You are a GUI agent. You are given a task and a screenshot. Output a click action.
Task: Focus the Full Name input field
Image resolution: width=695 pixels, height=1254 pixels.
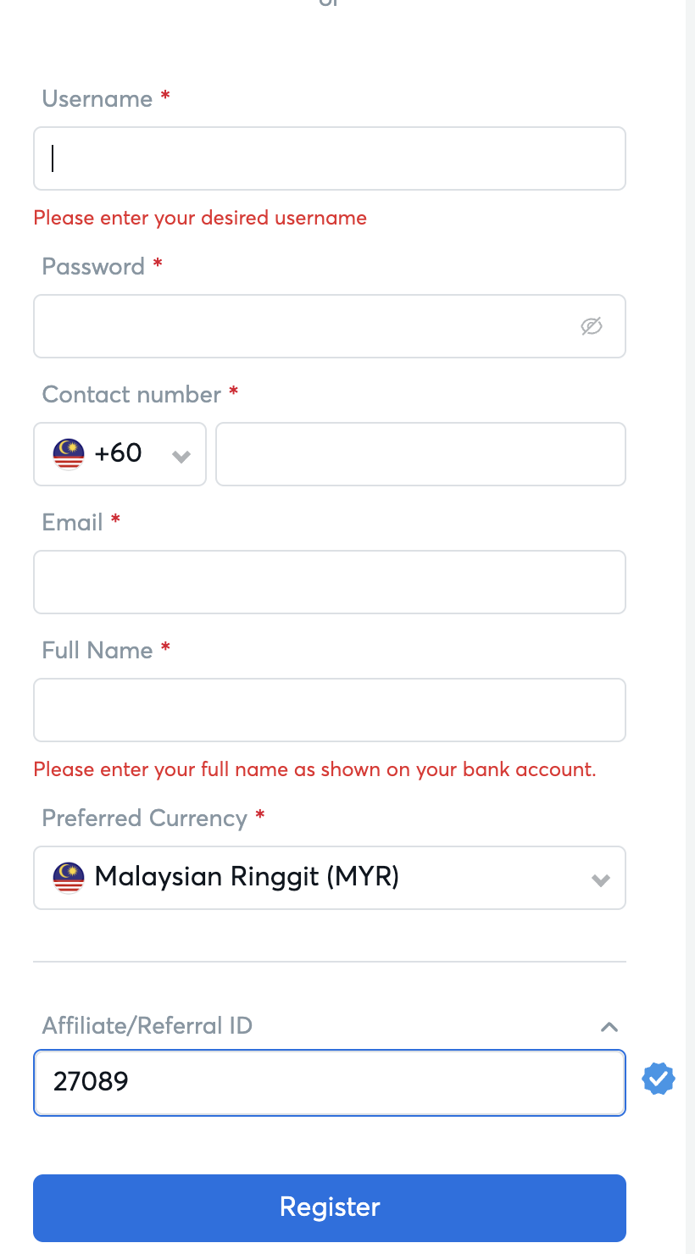pyautogui.click(x=330, y=710)
